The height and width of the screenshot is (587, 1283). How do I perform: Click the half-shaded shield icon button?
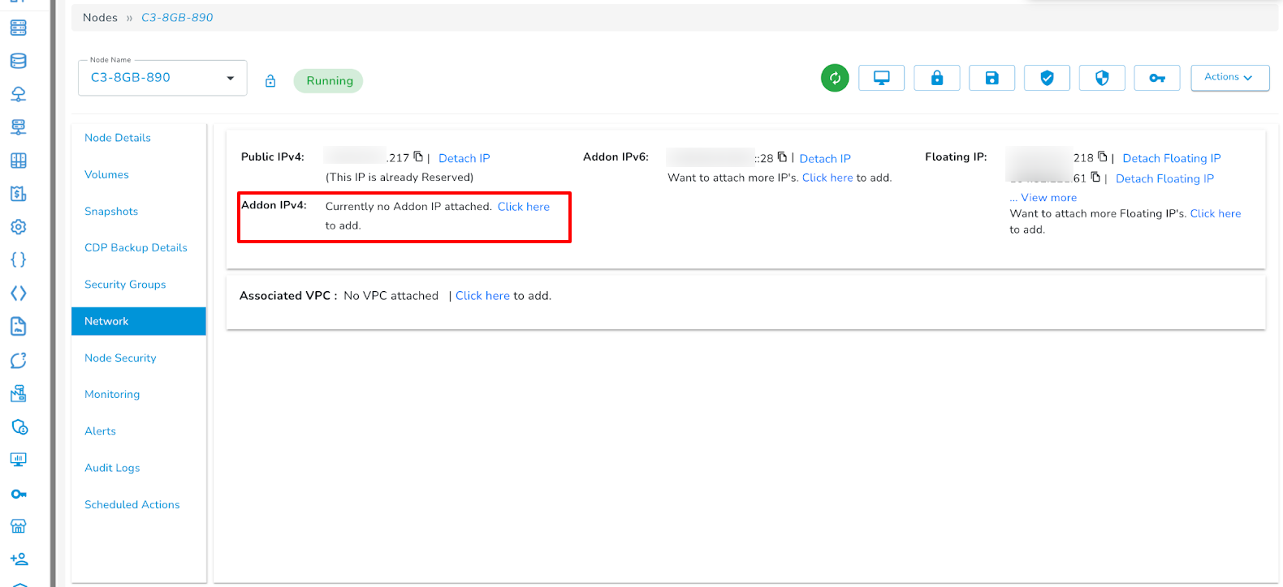tap(1102, 78)
